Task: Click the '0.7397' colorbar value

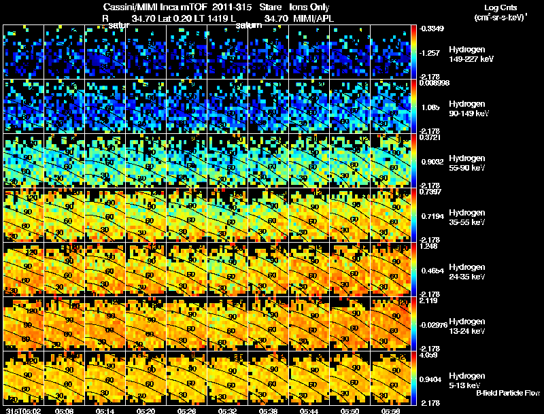Action: 430,192
